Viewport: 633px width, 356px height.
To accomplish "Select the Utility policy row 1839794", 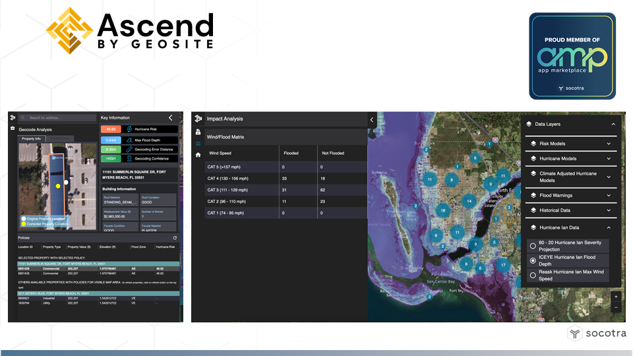I will (98, 303).
